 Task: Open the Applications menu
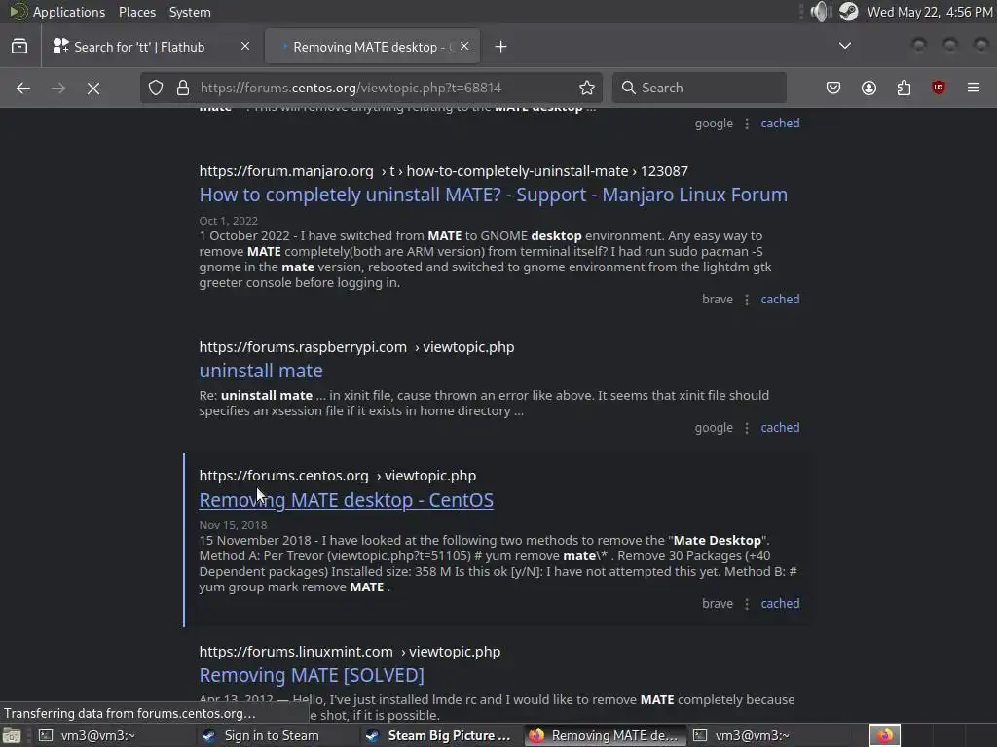coord(69,12)
